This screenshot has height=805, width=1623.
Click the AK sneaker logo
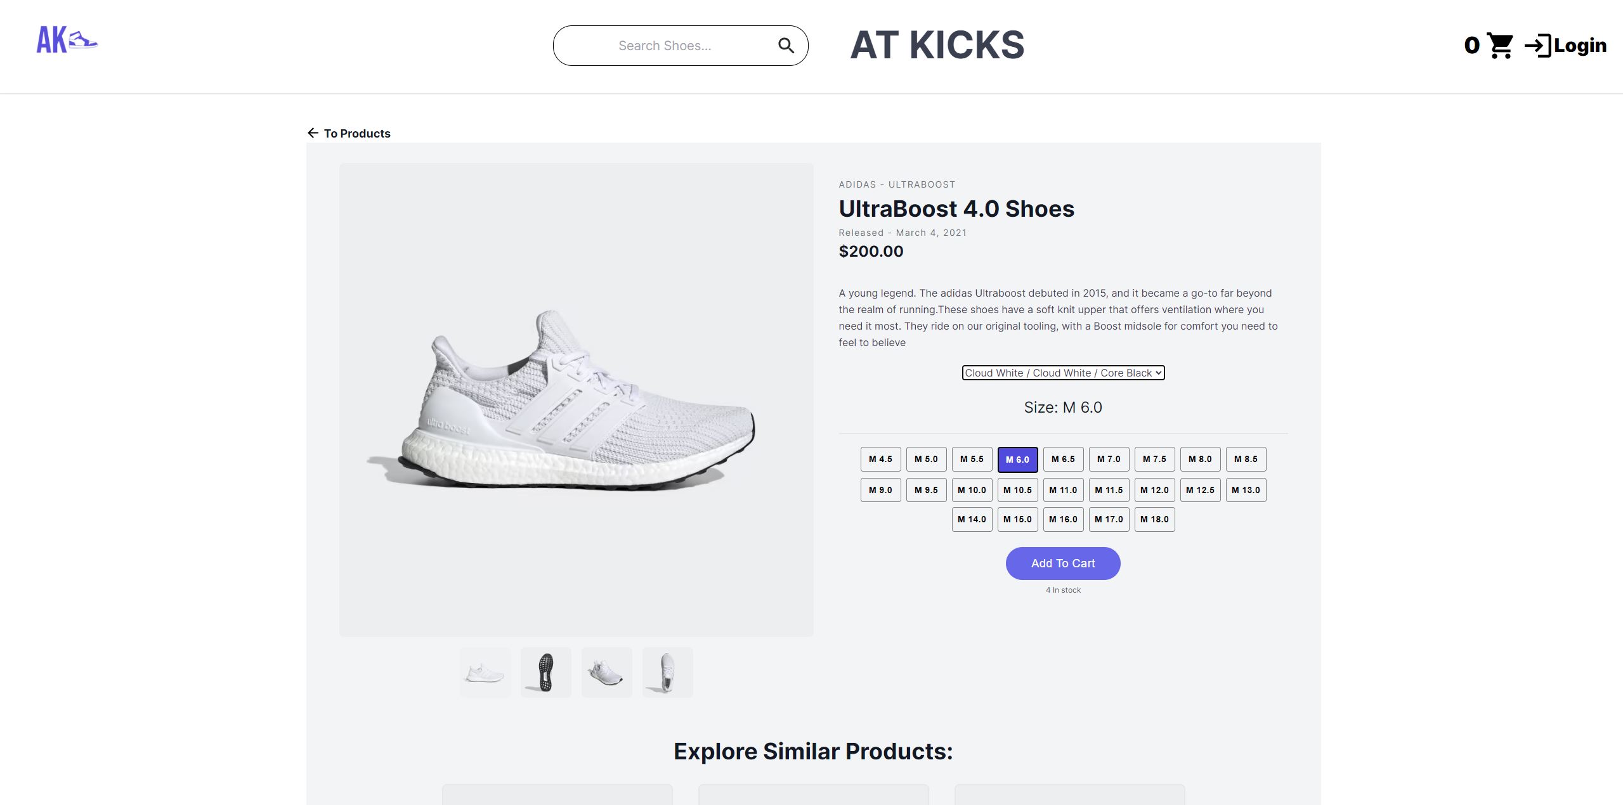[x=67, y=40]
